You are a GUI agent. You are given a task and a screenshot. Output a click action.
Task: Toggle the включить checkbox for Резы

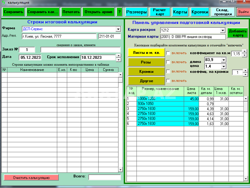(x=168, y=62)
